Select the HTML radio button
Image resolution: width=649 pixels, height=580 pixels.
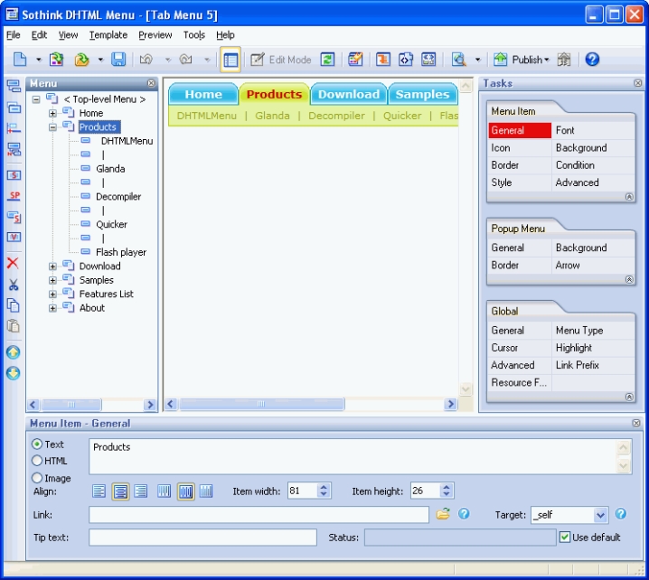(37, 461)
